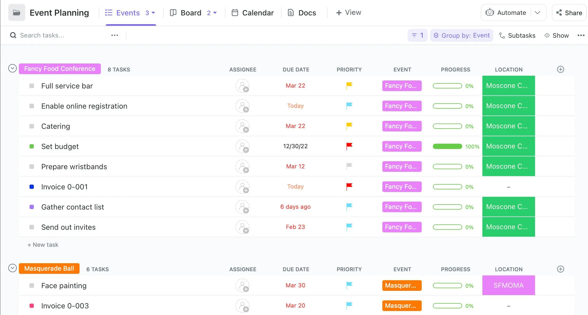Open Events view dropdown arrow
Screen dimensions: 588x315
click(153, 13)
